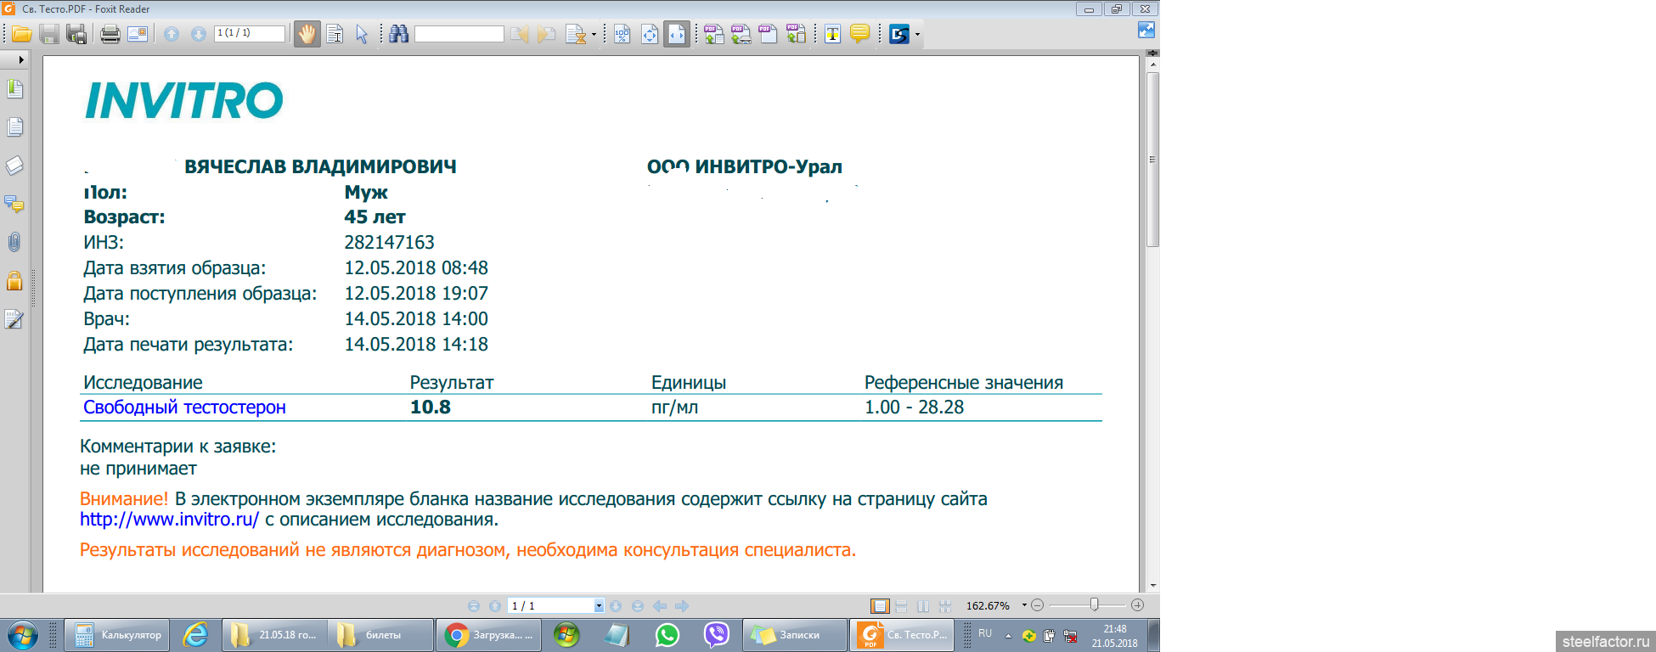
Task: Click the blank PDF page icon
Action: click(769, 34)
